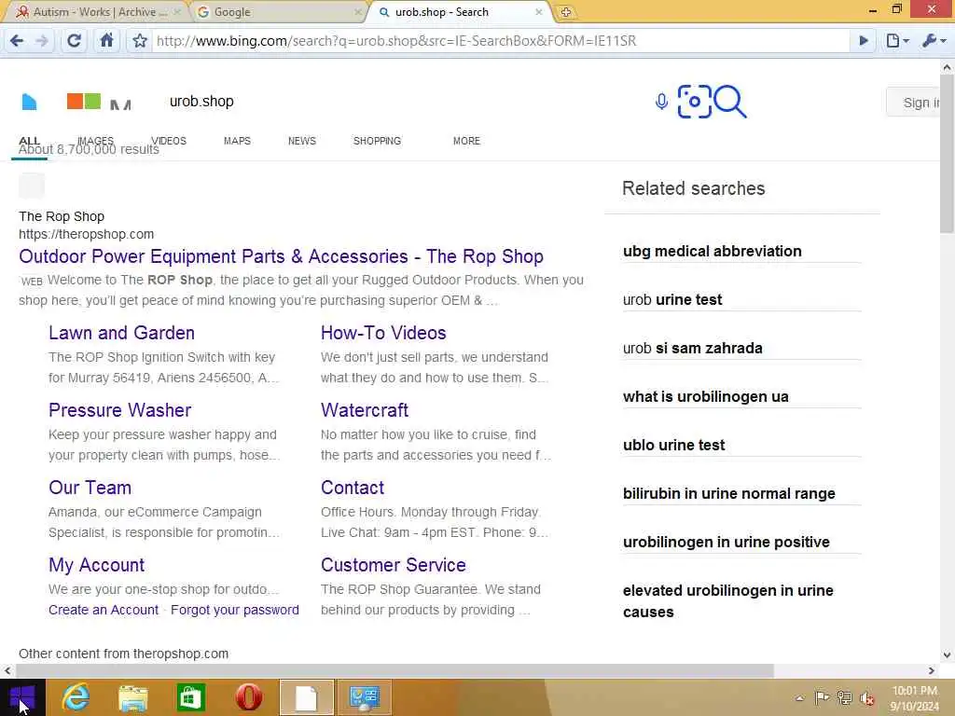Click the horizontal scroll right arrow
955x716 pixels.
tap(932, 670)
